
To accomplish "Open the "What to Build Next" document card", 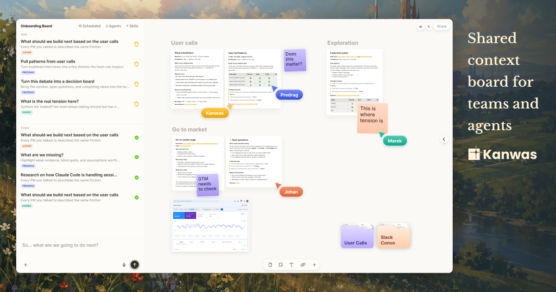I will [196, 78].
